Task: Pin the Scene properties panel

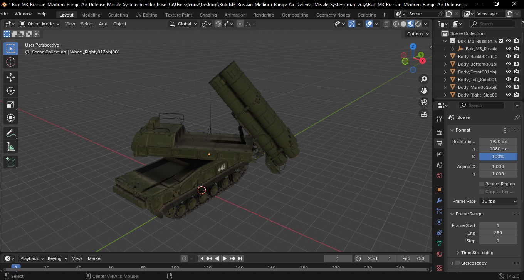Action: (517, 117)
